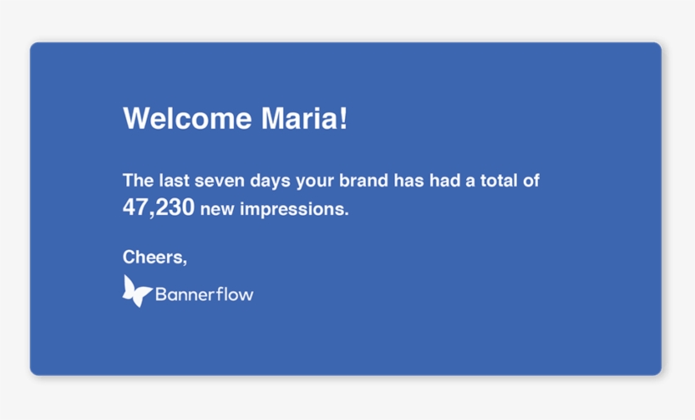Viewport: 695px width, 420px height.
Task: Click the letter "B" in Bannerflow
Action: pyautogui.click(x=161, y=296)
